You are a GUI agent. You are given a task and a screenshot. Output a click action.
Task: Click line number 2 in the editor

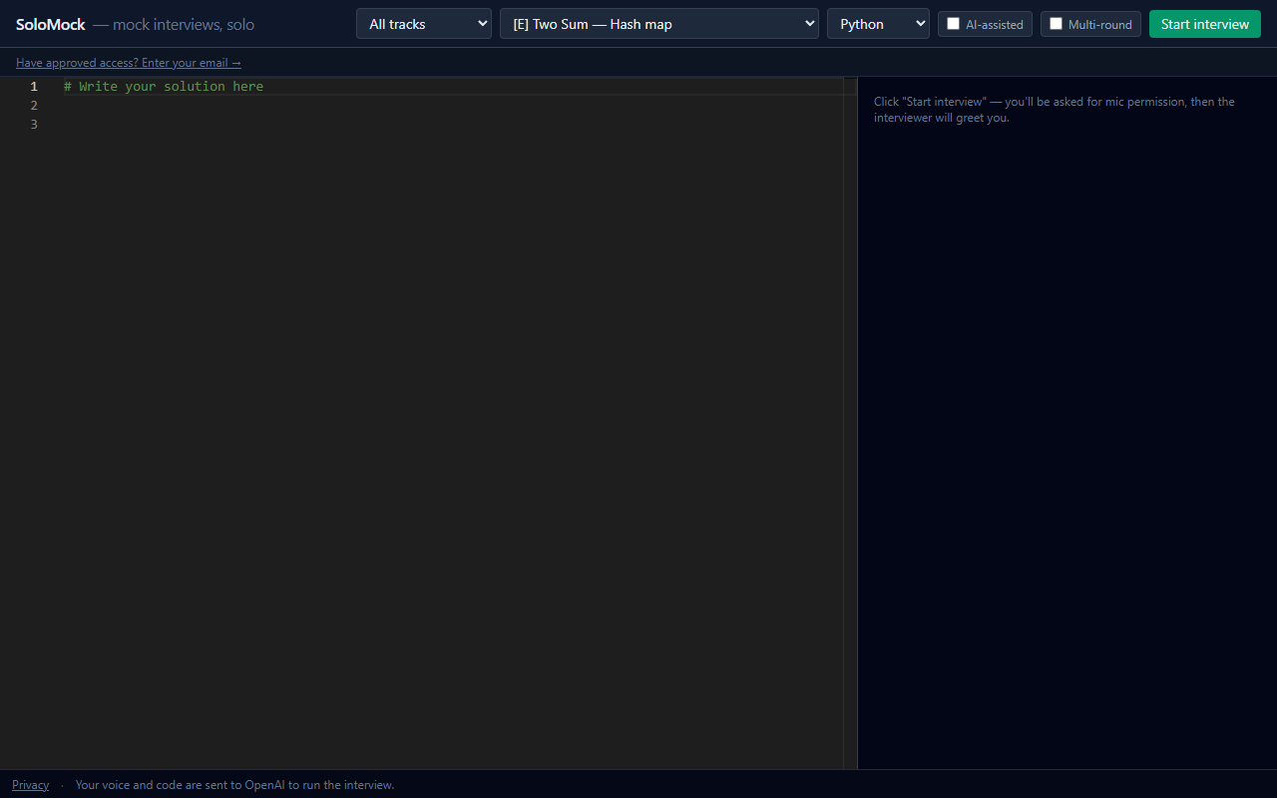[x=34, y=106]
